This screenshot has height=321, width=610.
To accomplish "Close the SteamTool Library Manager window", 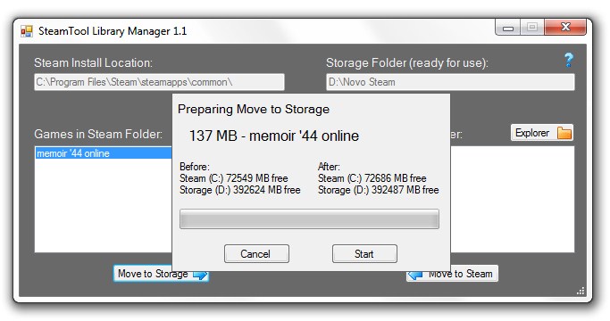I will 565,28.
